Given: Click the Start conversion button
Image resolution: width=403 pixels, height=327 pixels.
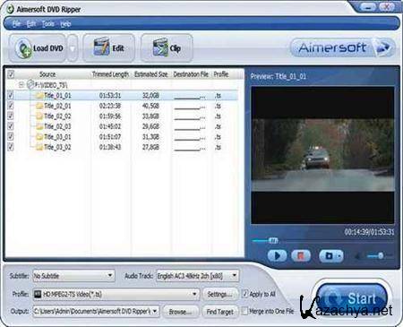Looking at the screenshot, I should point(351,298).
